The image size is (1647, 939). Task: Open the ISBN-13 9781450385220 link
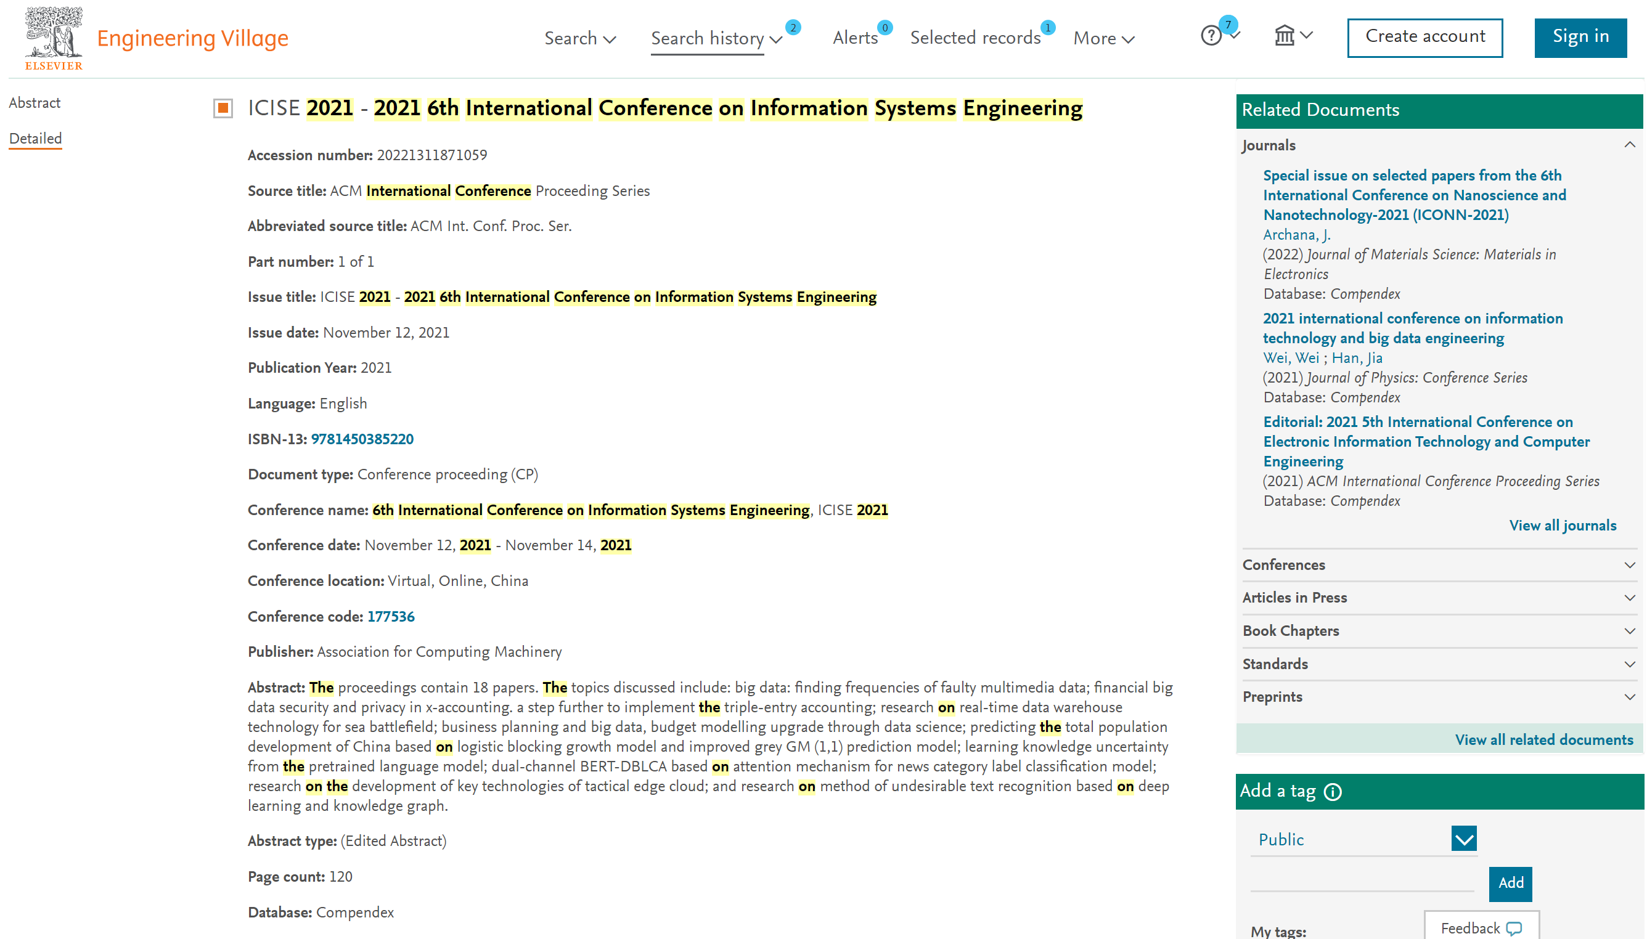pos(362,439)
